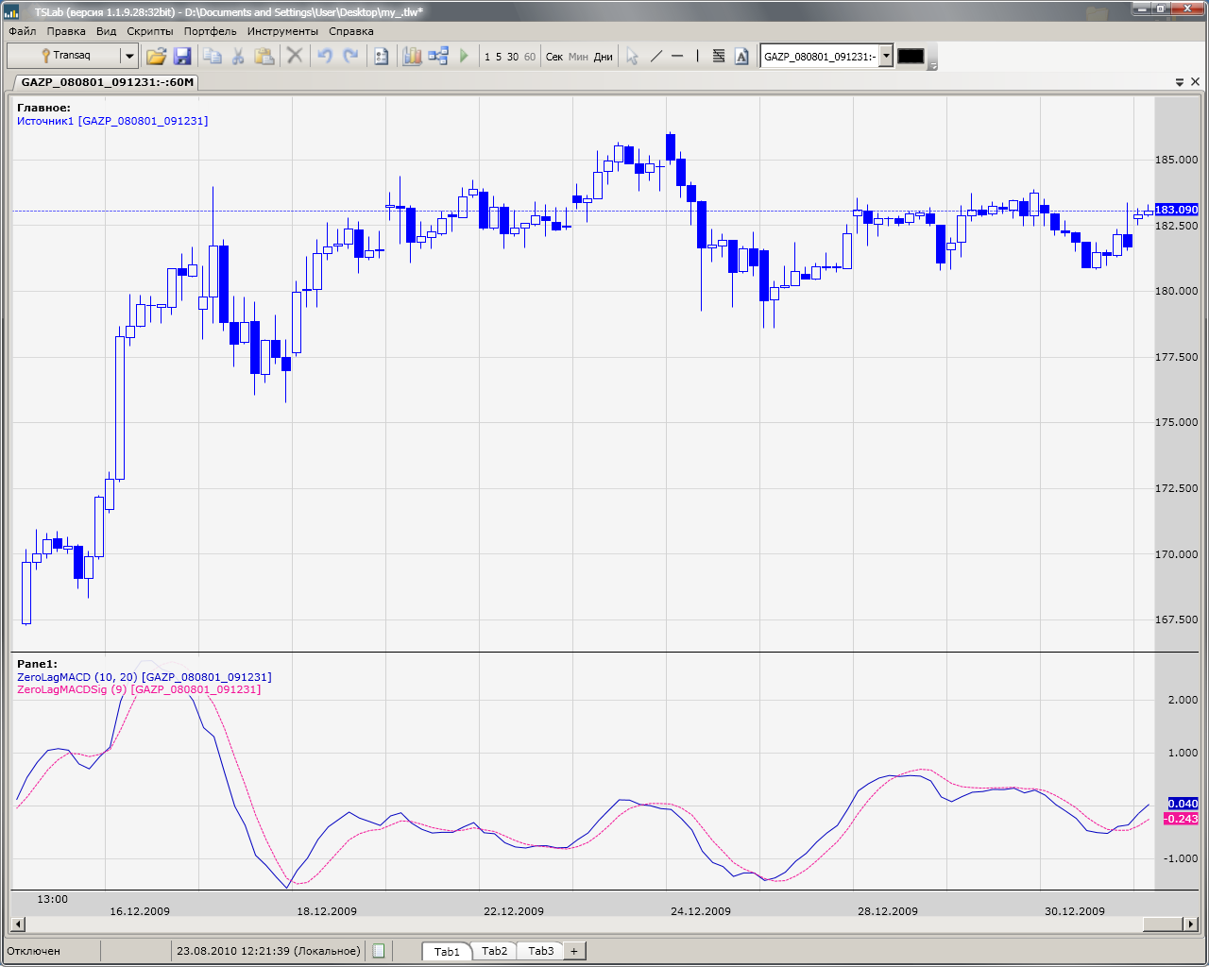The height and width of the screenshot is (967, 1209).
Task: Open the Скрипты menu
Action: tap(150, 31)
